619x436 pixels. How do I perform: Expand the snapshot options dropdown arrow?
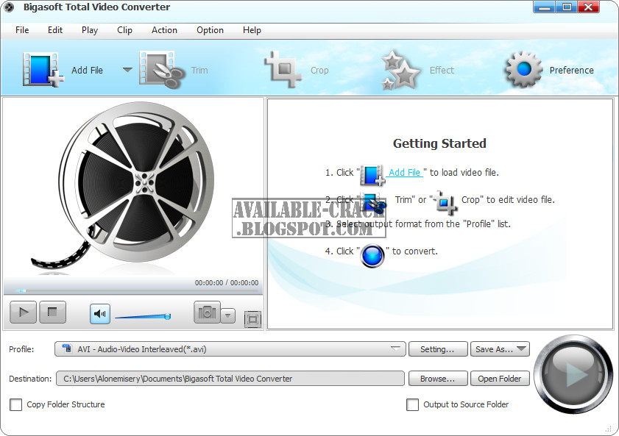point(227,315)
